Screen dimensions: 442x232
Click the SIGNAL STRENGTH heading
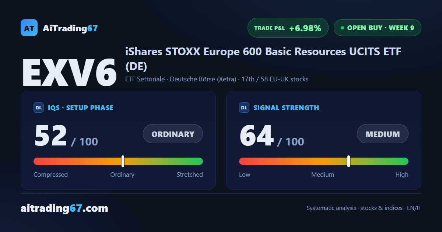click(286, 108)
